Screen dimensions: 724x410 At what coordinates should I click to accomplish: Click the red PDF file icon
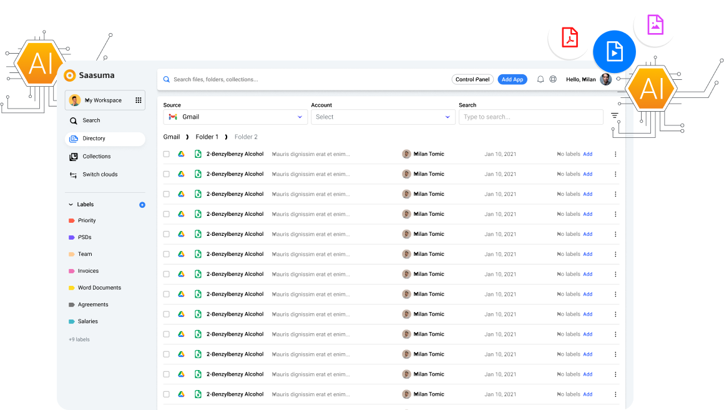[x=569, y=37]
